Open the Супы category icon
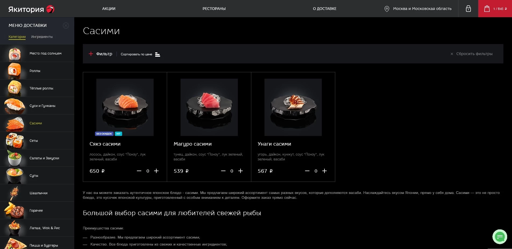Screen dimensions: 512x249 [15, 175]
